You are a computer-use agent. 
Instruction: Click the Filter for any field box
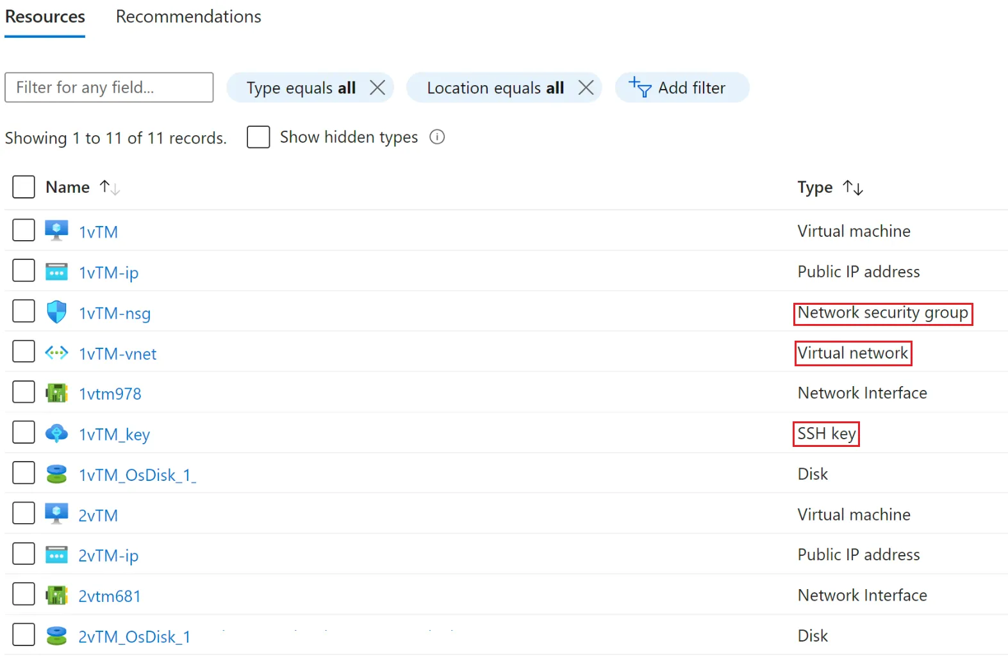tap(109, 87)
